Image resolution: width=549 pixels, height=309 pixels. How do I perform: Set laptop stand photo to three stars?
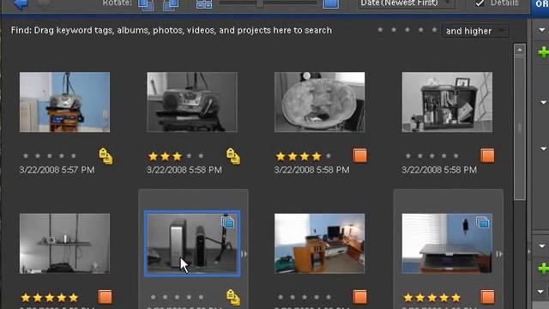[x=432, y=298]
